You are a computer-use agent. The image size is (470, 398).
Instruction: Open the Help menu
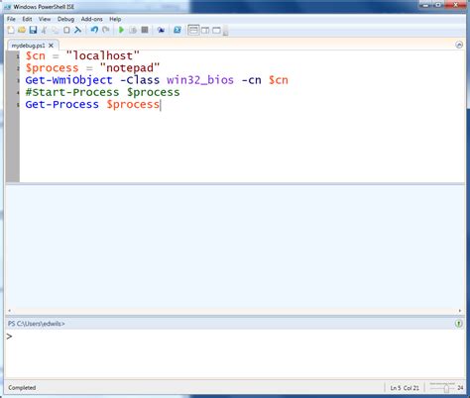(x=115, y=19)
